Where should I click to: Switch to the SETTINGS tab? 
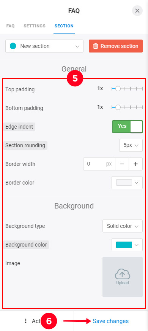coord(35,26)
